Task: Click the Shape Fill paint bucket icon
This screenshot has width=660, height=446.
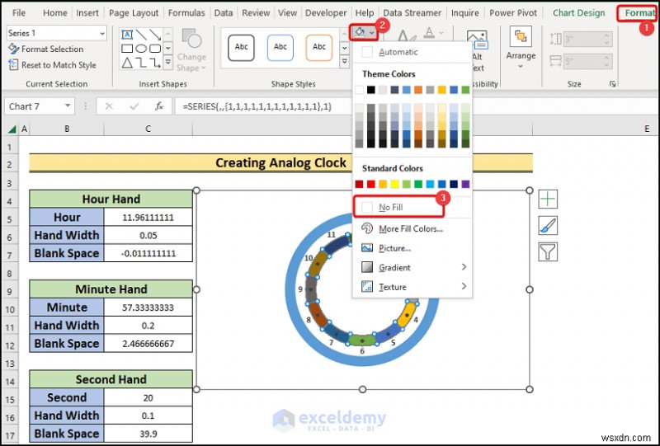Action: click(x=359, y=32)
